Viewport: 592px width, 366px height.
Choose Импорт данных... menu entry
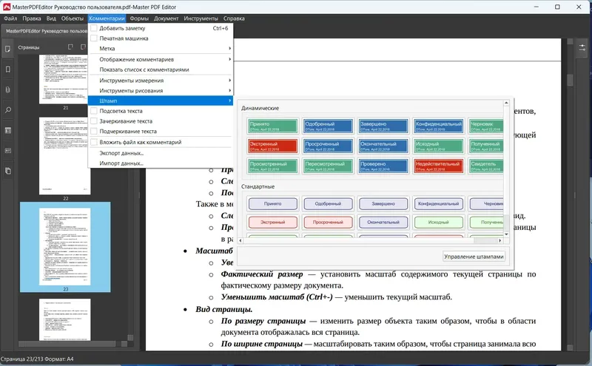[161, 163]
